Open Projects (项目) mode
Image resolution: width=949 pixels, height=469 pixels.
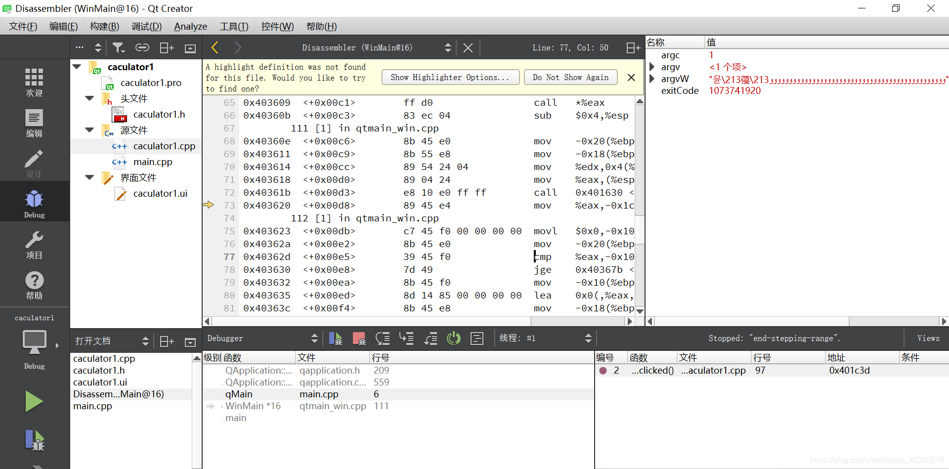click(x=34, y=244)
